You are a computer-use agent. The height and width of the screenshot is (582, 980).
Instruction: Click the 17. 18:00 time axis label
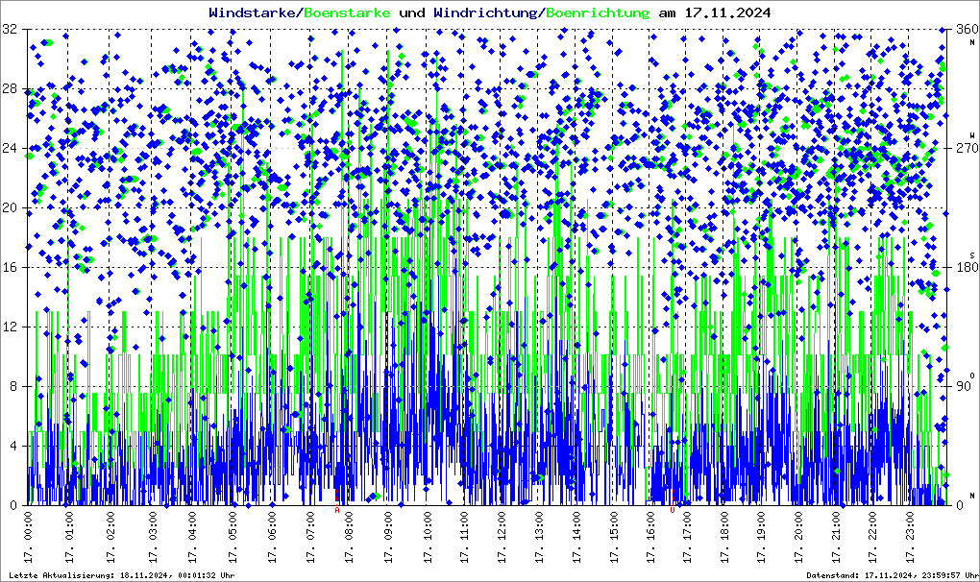coord(723,537)
